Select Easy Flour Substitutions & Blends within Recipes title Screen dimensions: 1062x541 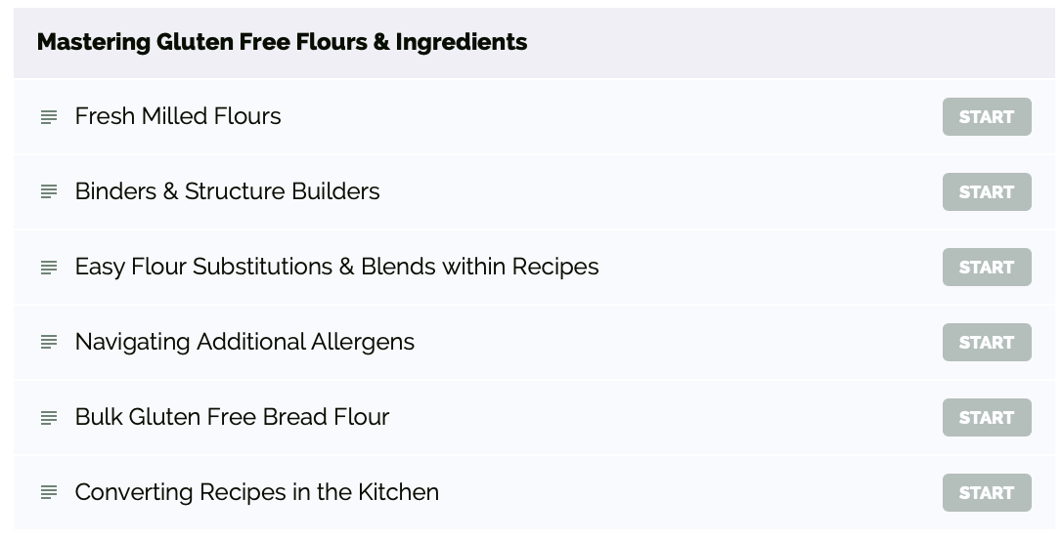click(336, 267)
